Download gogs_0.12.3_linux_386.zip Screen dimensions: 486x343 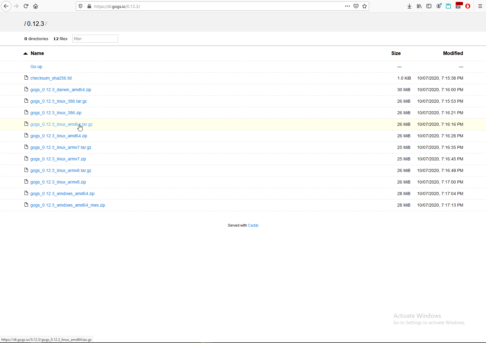56,113
